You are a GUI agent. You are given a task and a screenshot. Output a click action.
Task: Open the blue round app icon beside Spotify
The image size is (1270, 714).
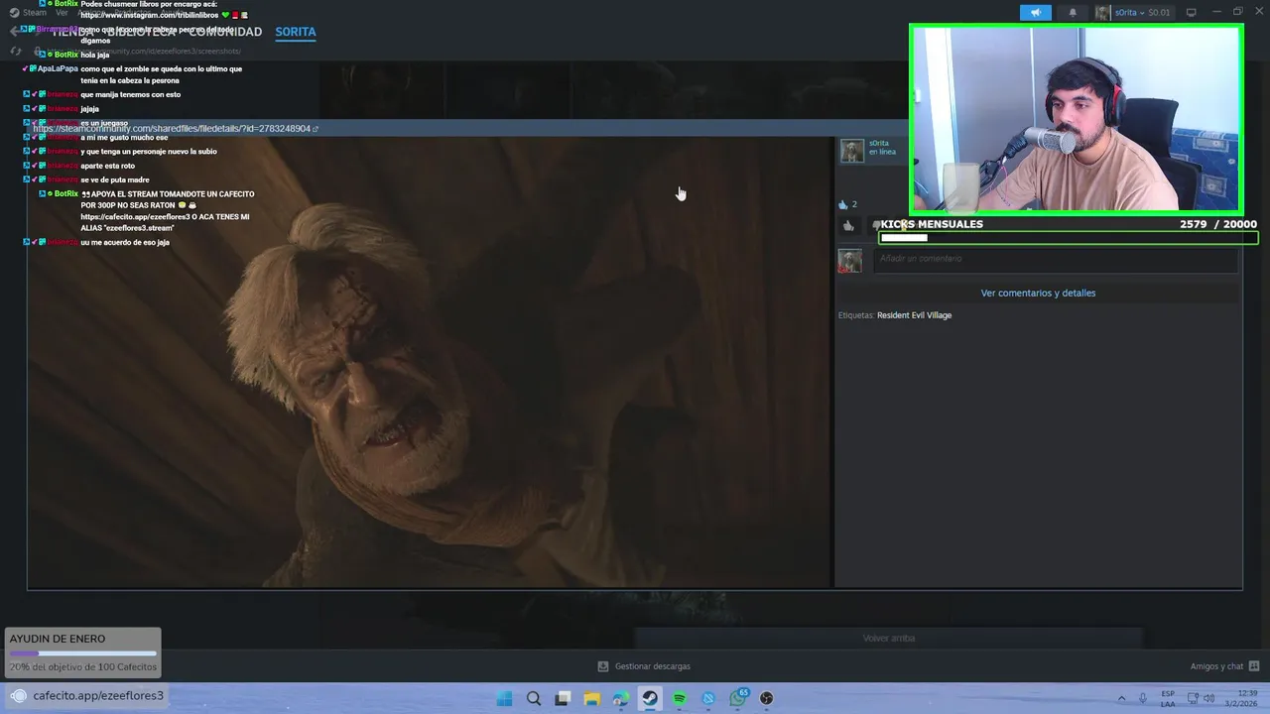point(708,698)
